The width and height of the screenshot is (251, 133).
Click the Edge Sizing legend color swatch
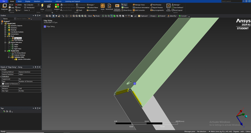point(45,27)
